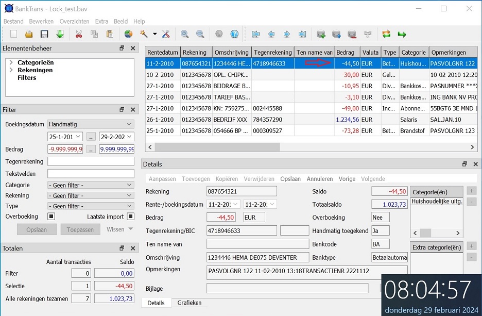This screenshot has width=482, height=316.
Task: Jump to first transaction with toolbar arrow
Action: tap(255, 35)
